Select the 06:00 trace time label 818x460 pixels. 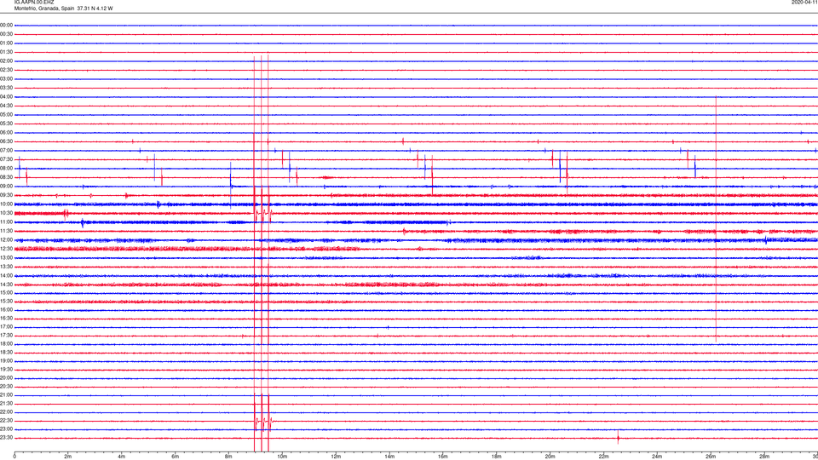(6, 133)
